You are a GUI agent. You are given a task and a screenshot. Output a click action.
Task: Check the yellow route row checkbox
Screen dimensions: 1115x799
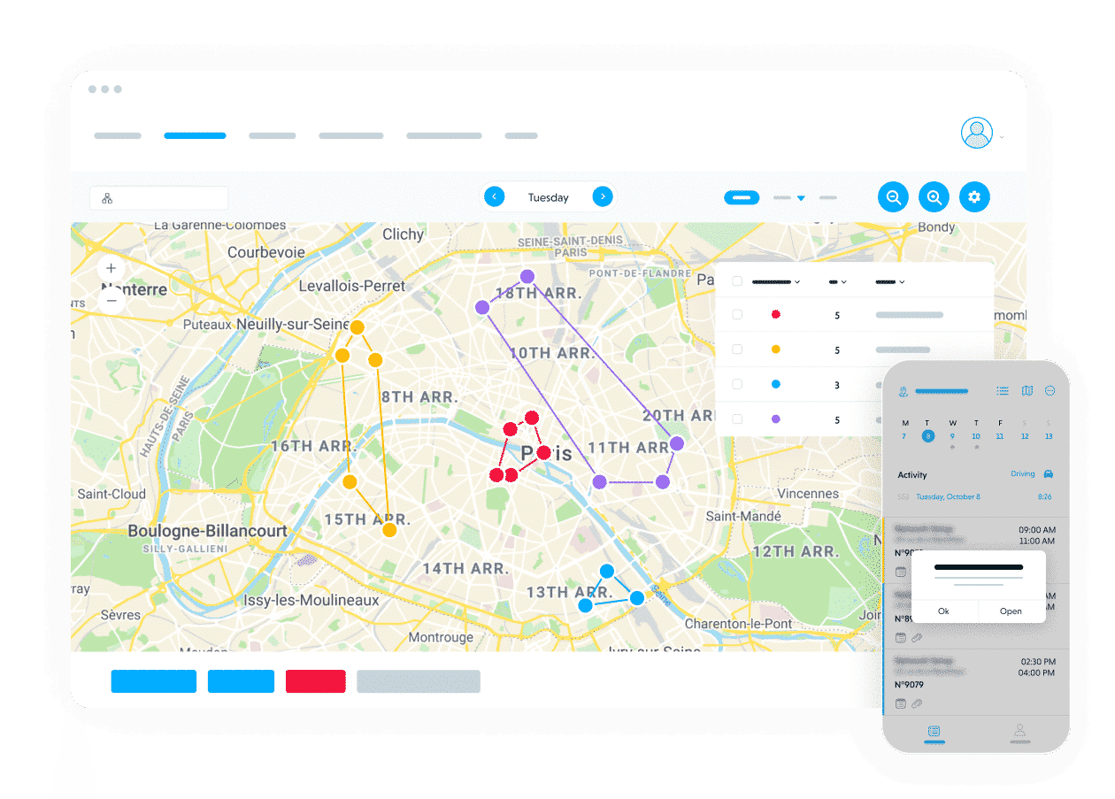[x=737, y=350]
